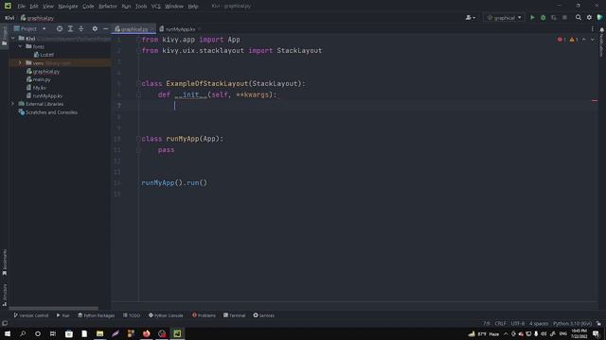Open the Python Console tool window
606x340 pixels.
point(166,315)
